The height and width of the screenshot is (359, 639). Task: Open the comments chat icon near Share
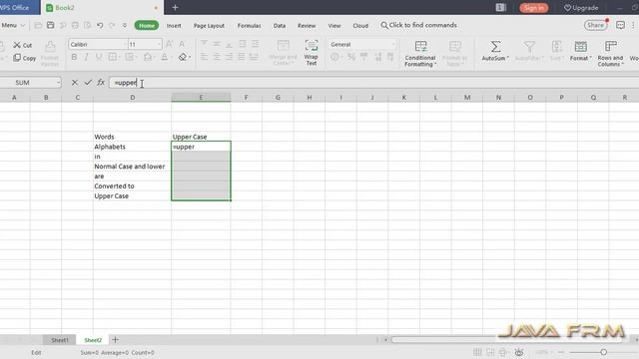point(620,25)
